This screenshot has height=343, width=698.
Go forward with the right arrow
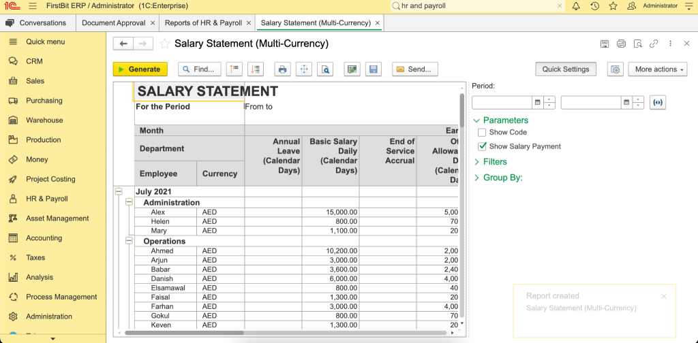click(143, 44)
